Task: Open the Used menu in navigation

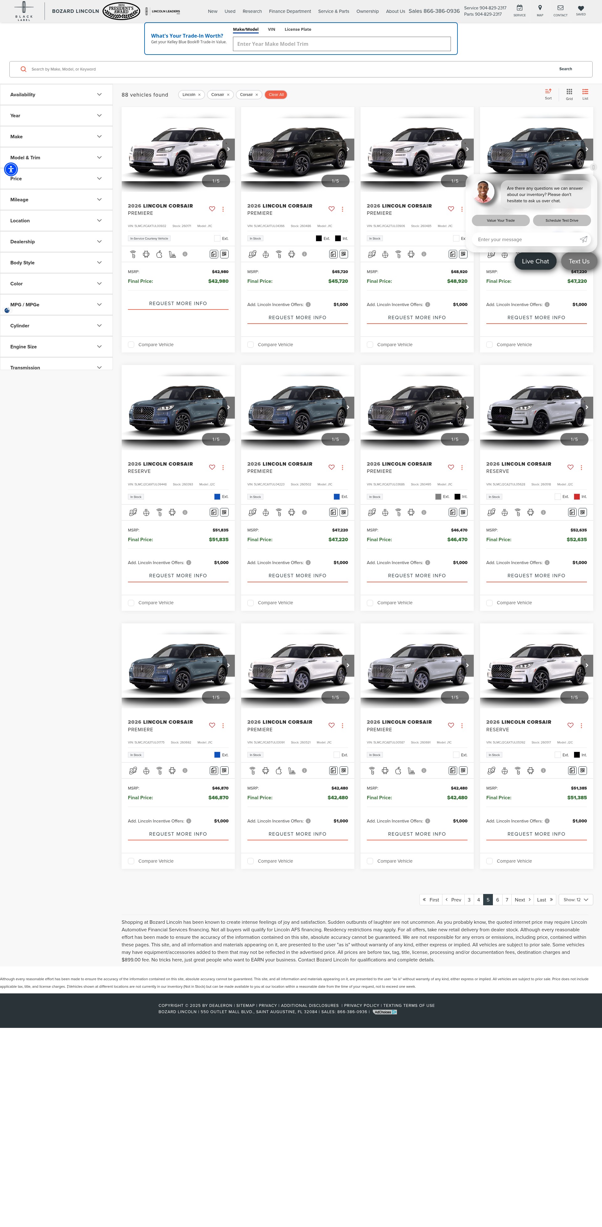Action: pyautogui.click(x=230, y=11)
